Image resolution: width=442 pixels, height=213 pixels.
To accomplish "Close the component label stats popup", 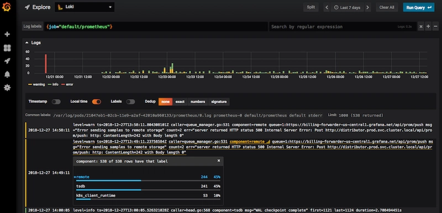I will click(x=218, y=161).
